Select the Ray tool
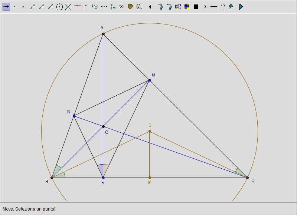The image size is (297, 215). coord(50,7)
